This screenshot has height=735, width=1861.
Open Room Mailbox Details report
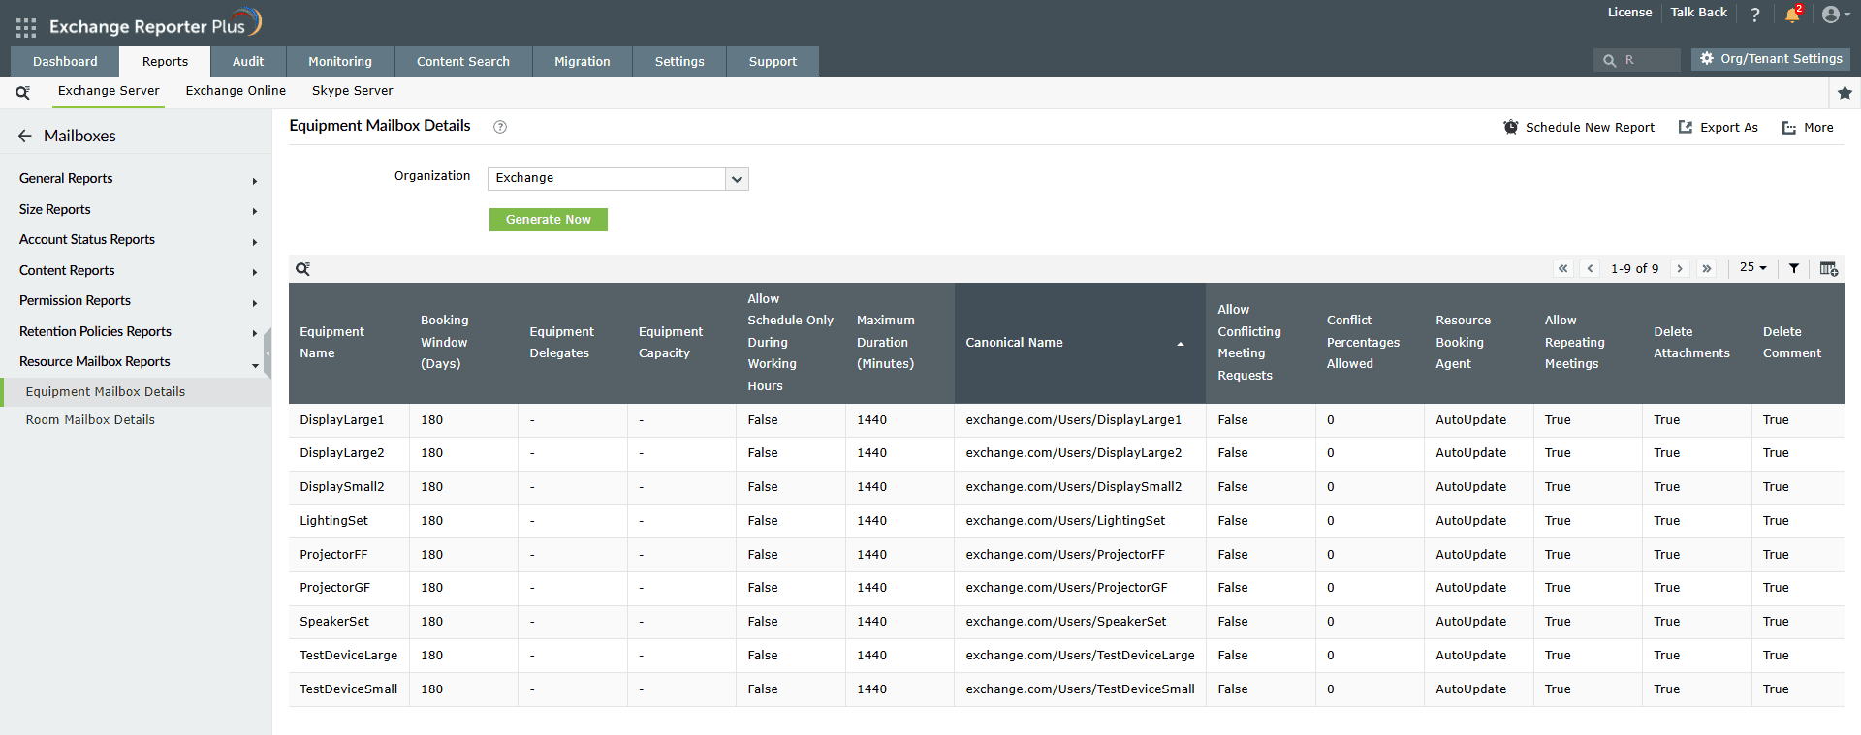90,420
